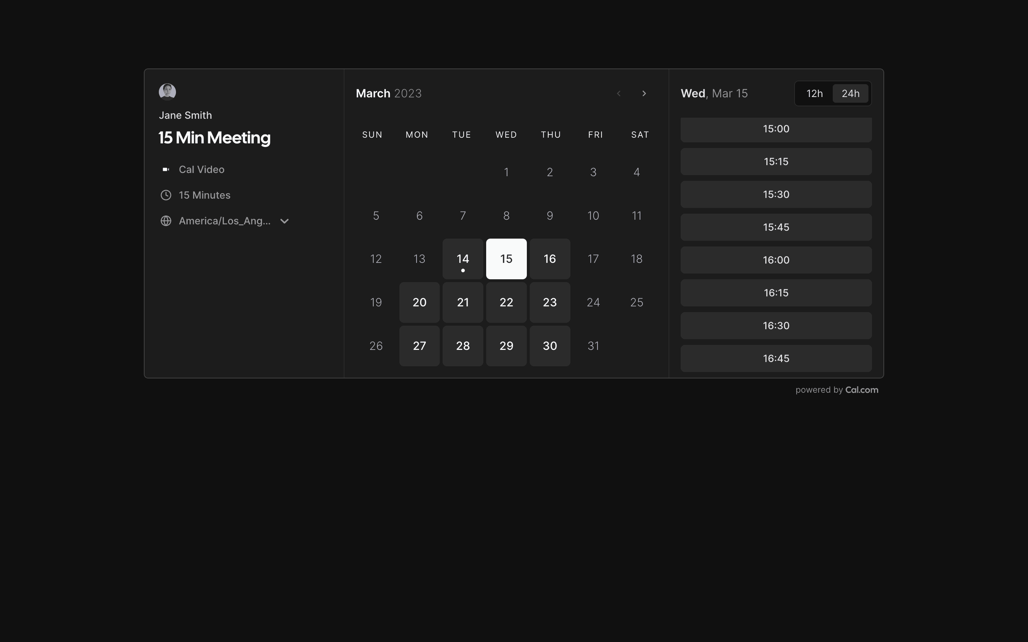Open America/Los_Angeles timezone selector

coord(224,221)
